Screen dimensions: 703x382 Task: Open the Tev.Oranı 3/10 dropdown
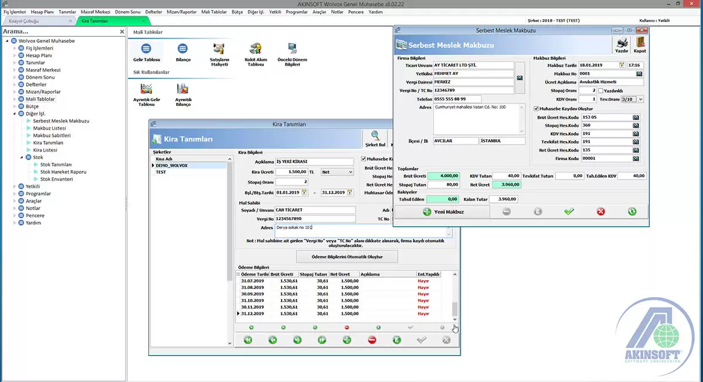[x=640, y=99]
